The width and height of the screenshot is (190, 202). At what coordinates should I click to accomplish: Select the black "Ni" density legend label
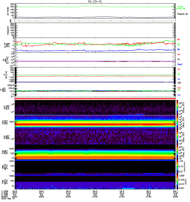tap(179, 59)
